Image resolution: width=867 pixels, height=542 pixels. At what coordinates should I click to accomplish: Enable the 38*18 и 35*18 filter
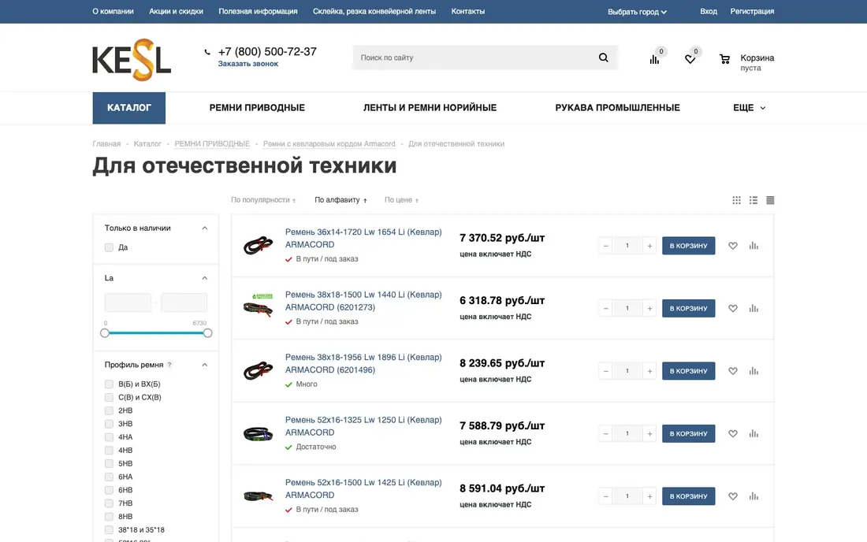pyautogui.click(x=109, y=530)
